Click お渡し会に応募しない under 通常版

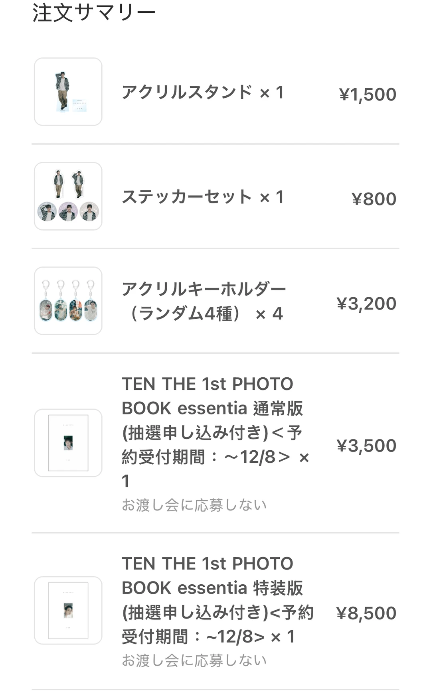(194, 505)
